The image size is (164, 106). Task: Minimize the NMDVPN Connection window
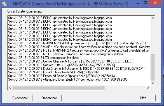[138, 3]
